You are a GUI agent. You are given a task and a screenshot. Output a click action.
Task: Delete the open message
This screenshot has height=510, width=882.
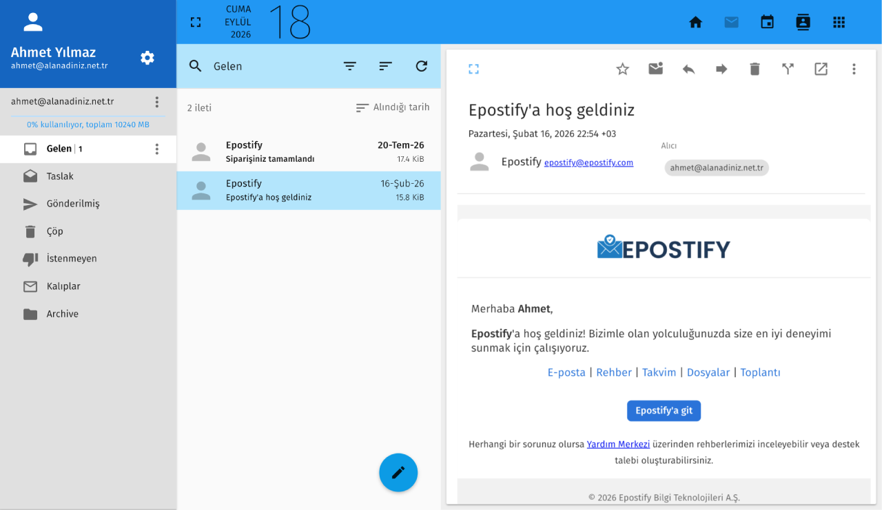point(755,69)
